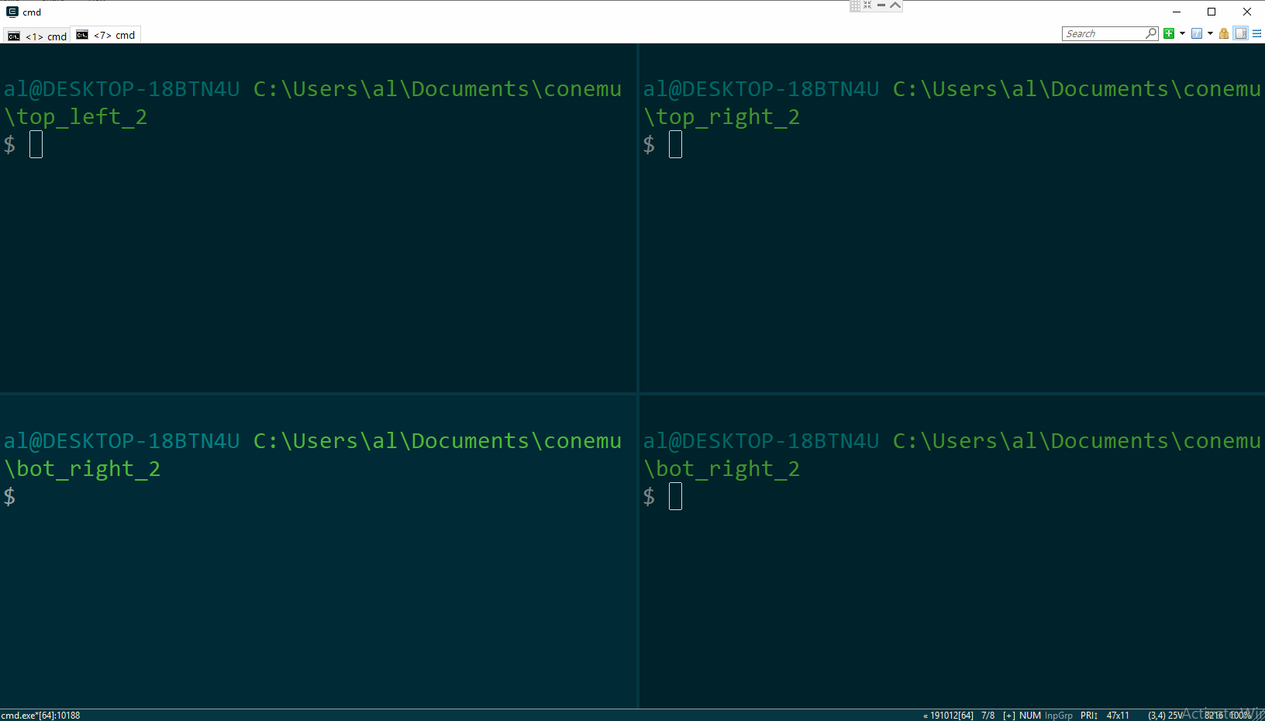Create a new console with the green plus
Viewport: 1265px width, 721px height.
pos(1169,33)
